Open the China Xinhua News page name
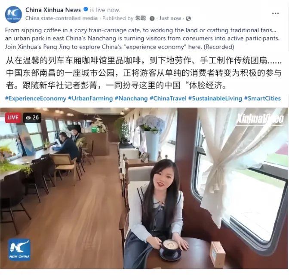Image resolution: width=289 pixels, height=280 pixels. [x=53, y=10]
